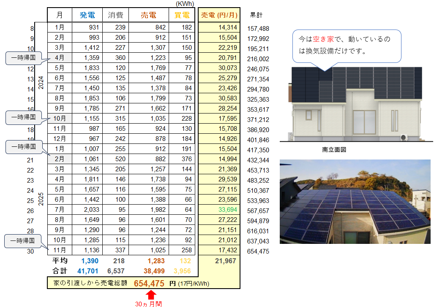Select the 平均 row label

pos(60,261)
